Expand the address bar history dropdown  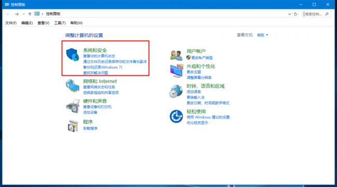(289, 14)
